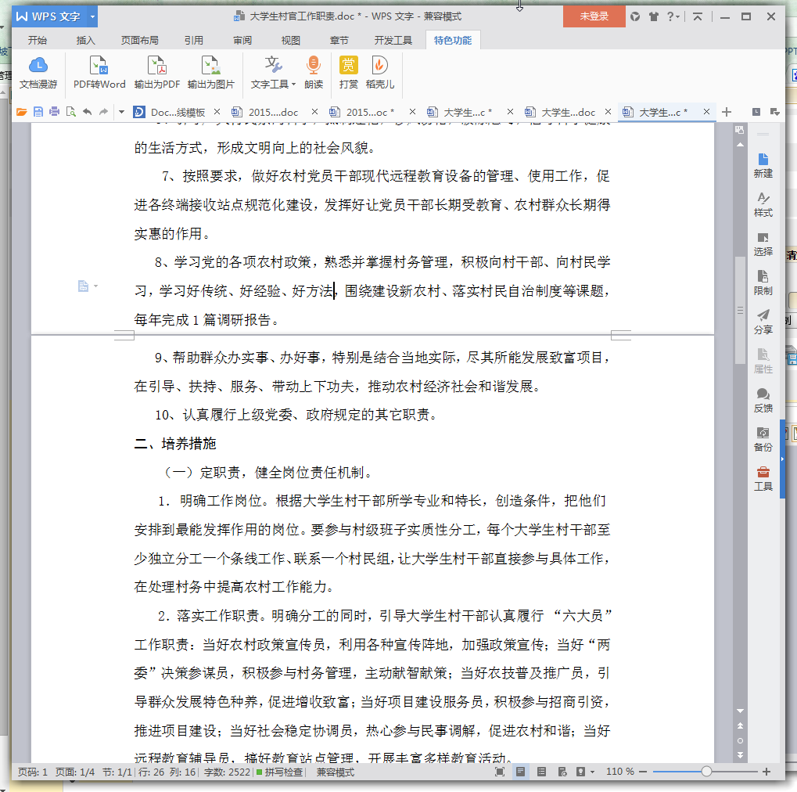The height and width of the screenshot is (792, 797).
Task: Open the 稻壳儿 template store
Action: tap(380, 66)
